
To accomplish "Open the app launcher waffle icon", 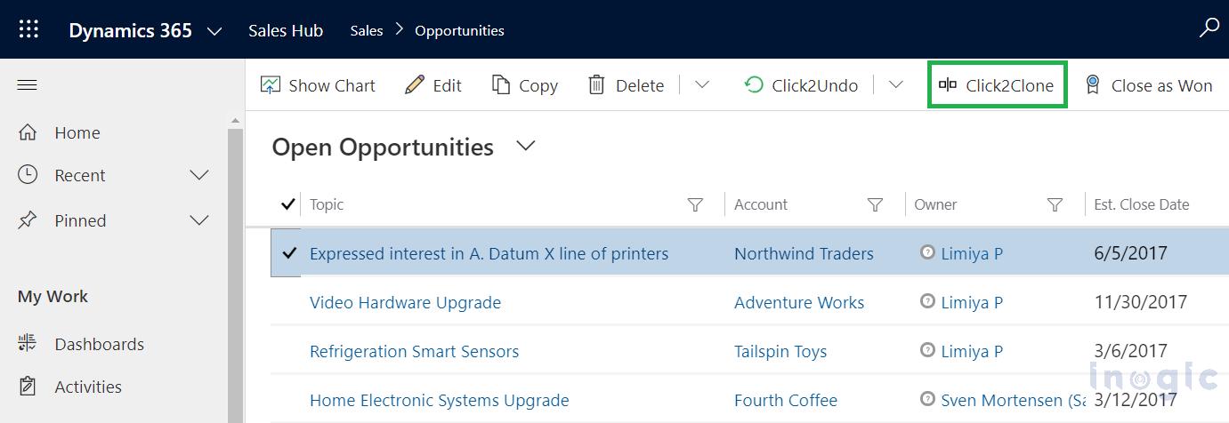I will (x=28, y=29).
